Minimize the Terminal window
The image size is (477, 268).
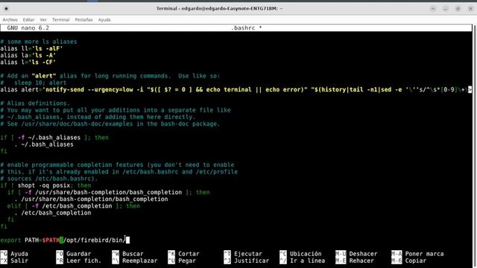coord(446,8)
